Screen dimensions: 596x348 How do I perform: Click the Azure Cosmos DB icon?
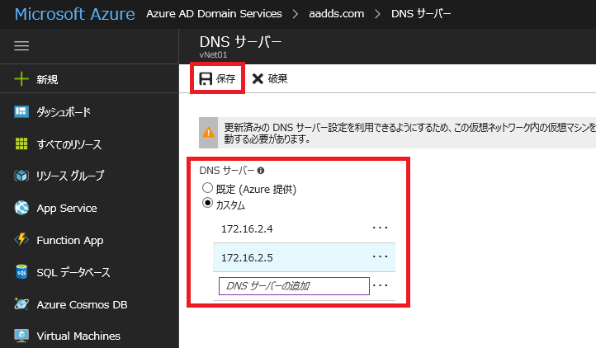pos(22,304)
